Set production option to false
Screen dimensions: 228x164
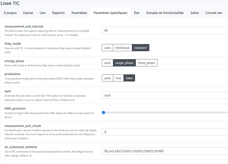(x=129, y=78)
